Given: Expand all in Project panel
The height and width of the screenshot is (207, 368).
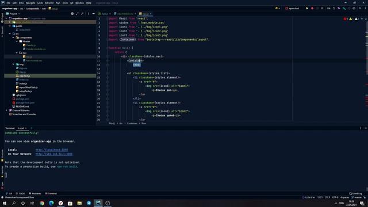Looking at the screenshot, I should click(77, 14).
